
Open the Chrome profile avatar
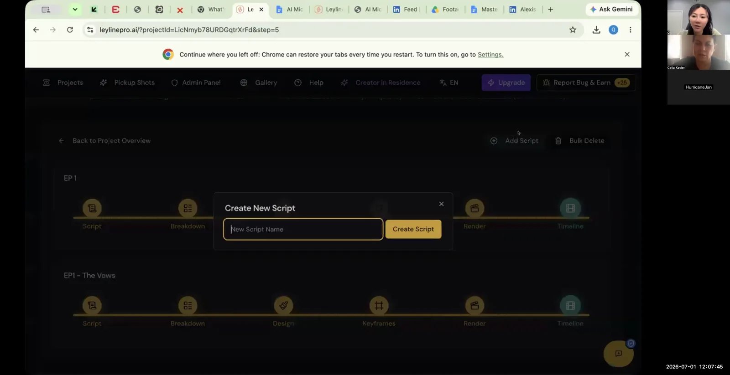613,30
